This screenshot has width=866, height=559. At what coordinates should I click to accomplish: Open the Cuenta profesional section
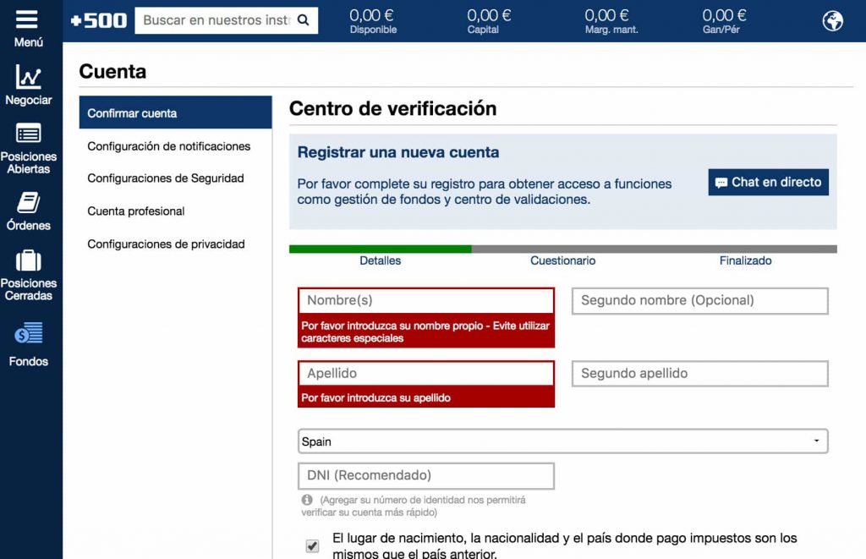coord(134,211)
